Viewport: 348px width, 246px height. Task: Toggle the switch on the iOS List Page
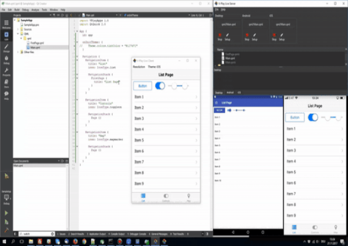point(313,117)
